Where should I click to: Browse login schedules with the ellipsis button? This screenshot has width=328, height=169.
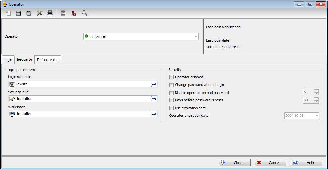tap(154, 84)
